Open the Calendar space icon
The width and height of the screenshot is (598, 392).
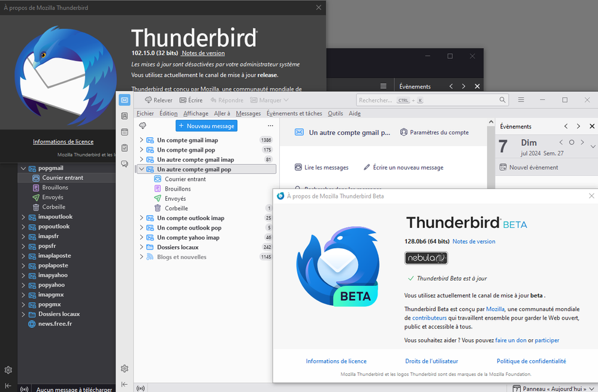coord(125,132)
